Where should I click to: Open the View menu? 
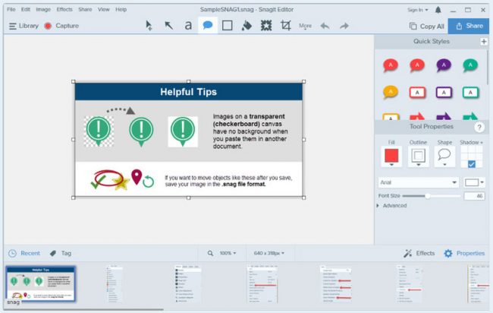103,9
